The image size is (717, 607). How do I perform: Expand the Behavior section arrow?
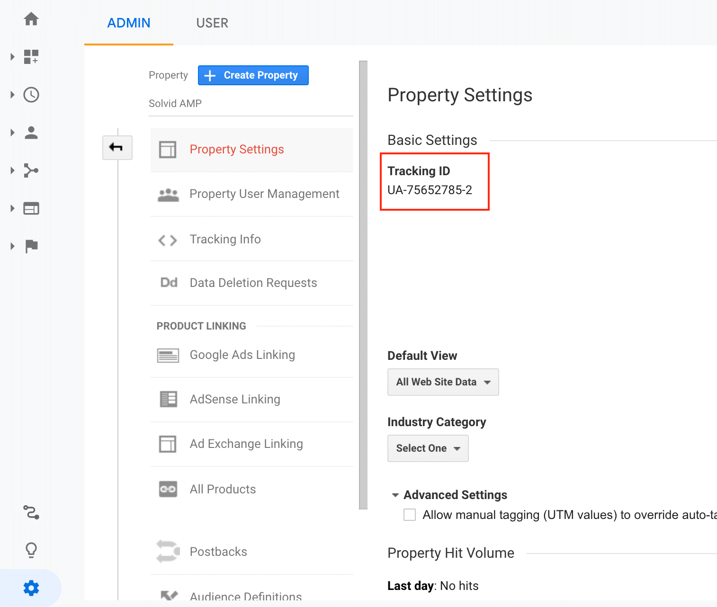tap(13, 208)
